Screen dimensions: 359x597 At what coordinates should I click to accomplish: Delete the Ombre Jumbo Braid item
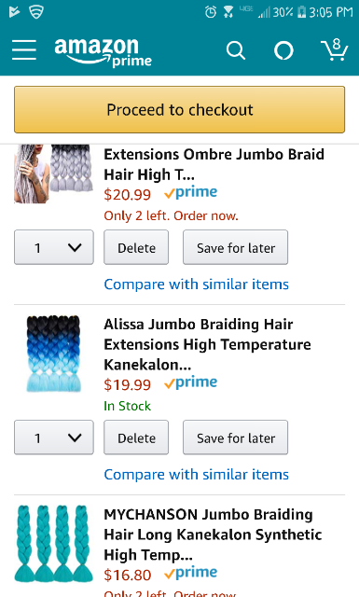[x=136, y=247]
